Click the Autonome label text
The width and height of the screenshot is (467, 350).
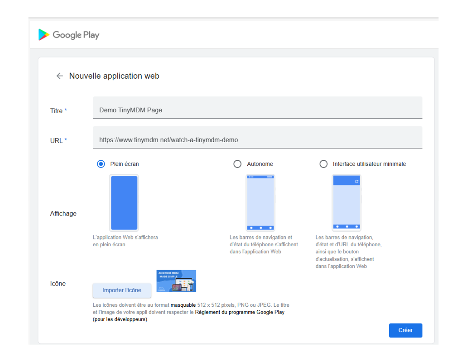click(x=260, y=164)
